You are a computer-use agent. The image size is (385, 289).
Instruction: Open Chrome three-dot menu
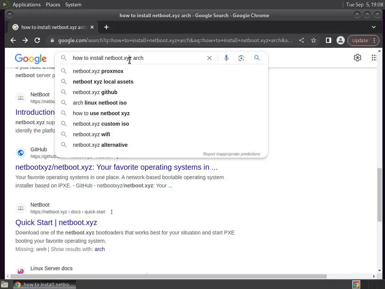(x=374, y=40)
